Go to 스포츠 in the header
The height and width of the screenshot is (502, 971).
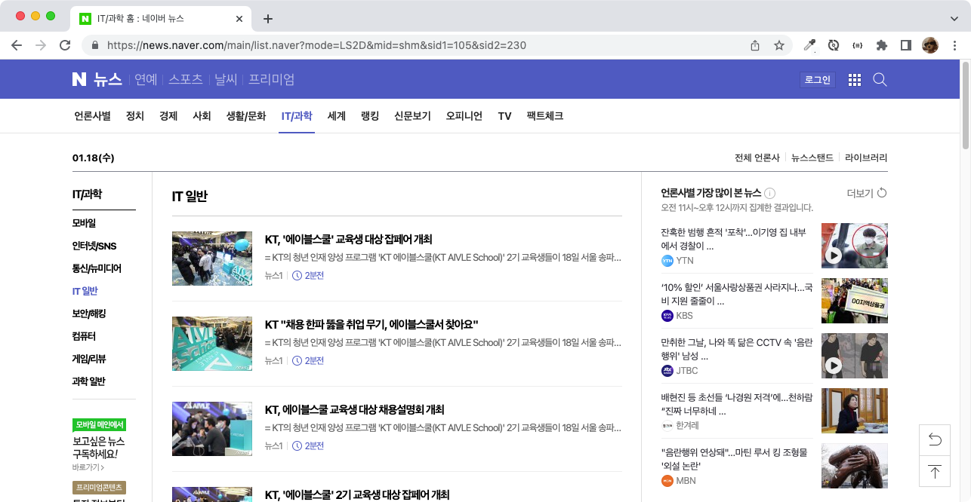tap(186, 79)
